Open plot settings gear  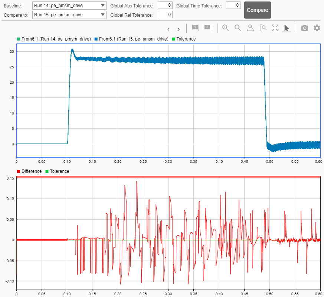click(x=317, y=28)
